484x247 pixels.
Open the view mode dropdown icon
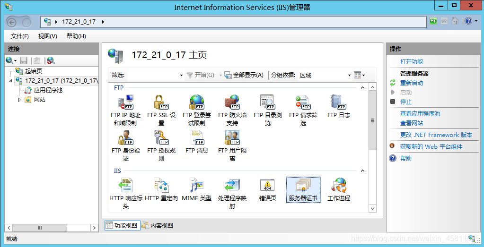pos(360,75)
